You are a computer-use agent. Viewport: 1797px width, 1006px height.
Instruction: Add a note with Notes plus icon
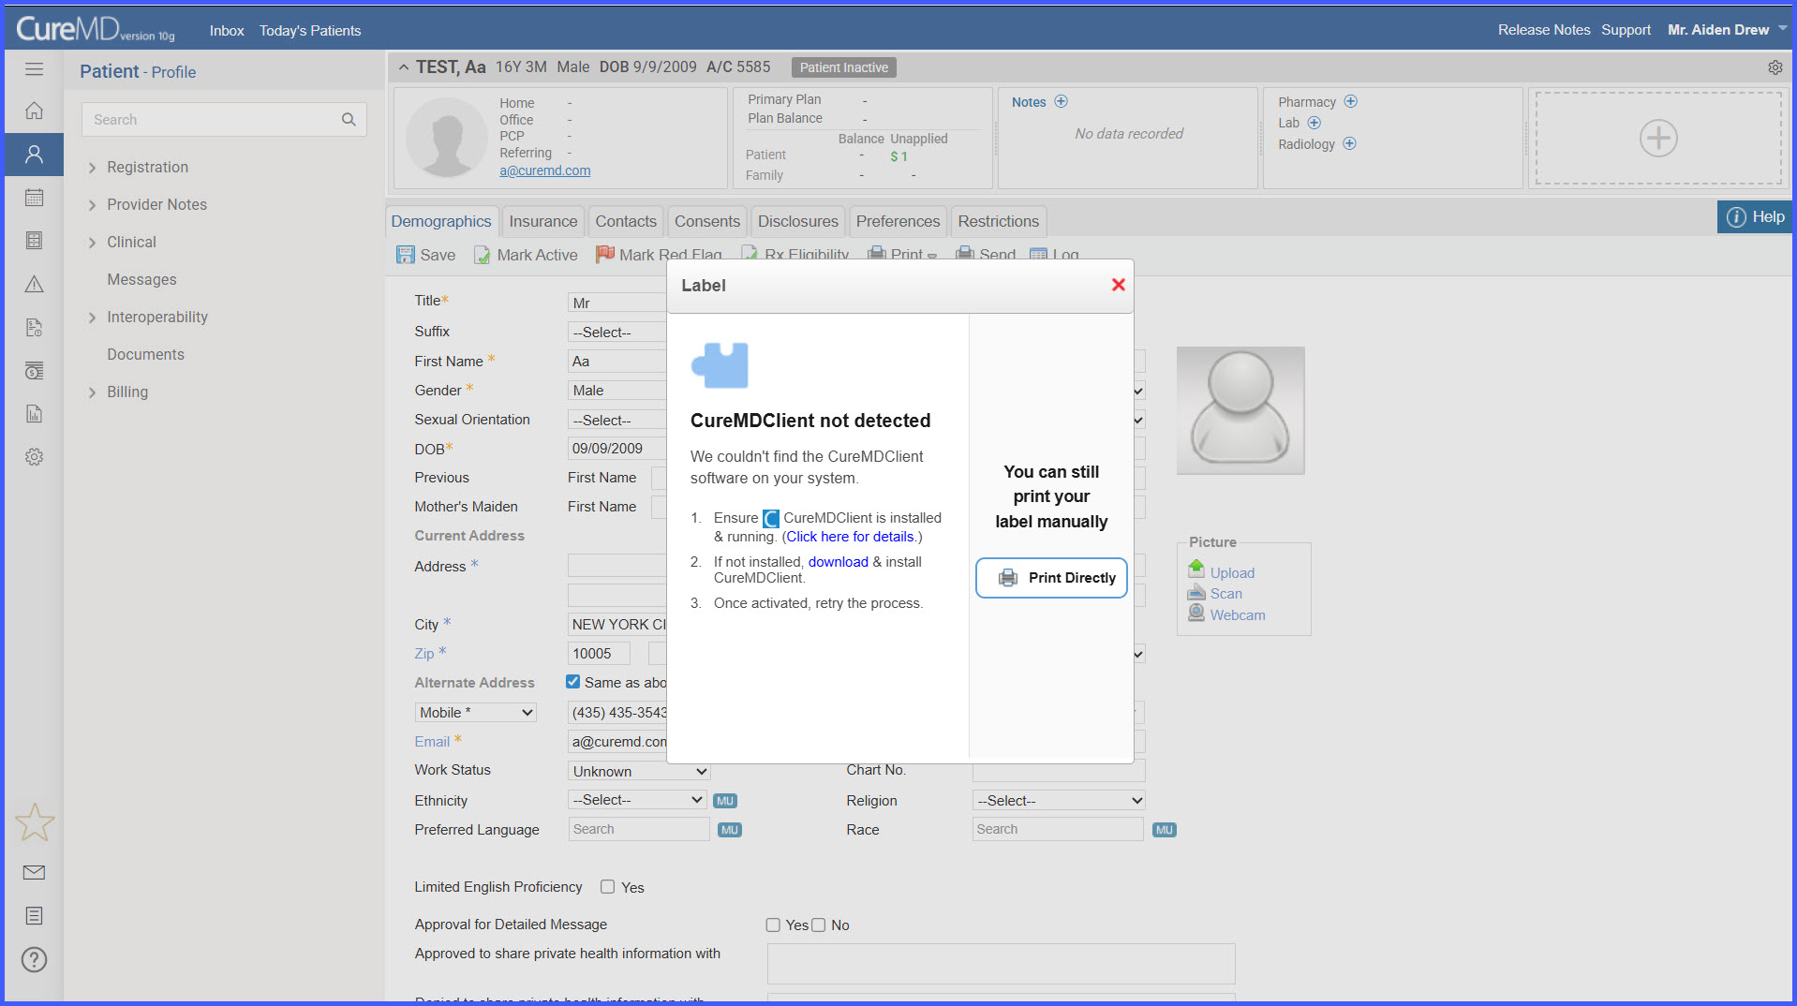[1061, 101]
